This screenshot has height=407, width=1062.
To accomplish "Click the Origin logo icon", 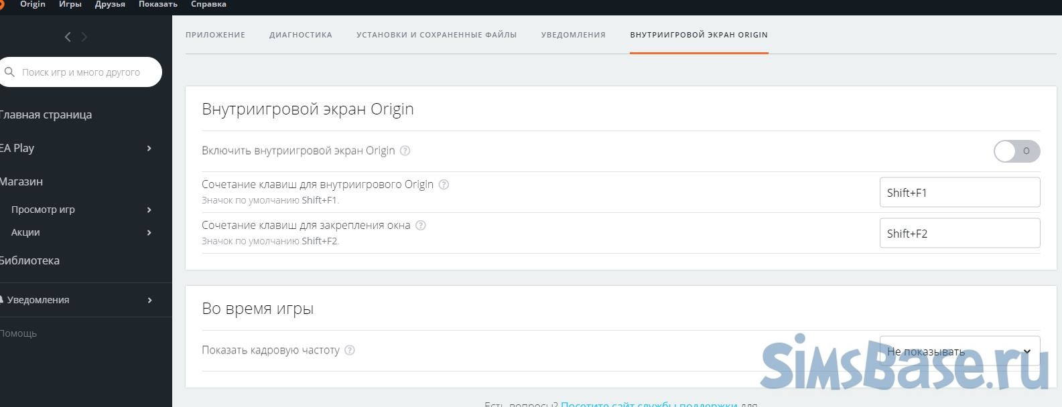I will point(2,5).
